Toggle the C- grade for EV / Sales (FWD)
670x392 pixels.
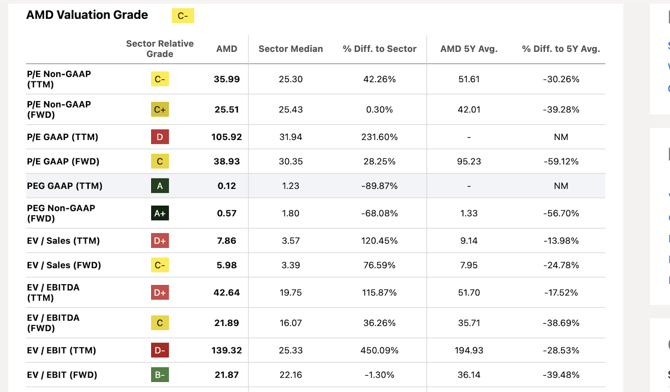click(160, 265)
